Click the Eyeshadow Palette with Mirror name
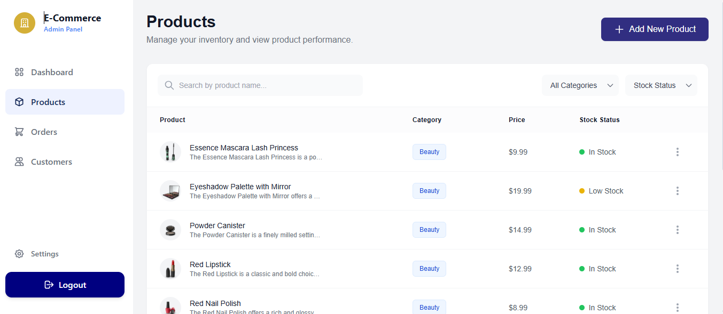723x314 pixels. pyautogui.click(x=240, y=187)
